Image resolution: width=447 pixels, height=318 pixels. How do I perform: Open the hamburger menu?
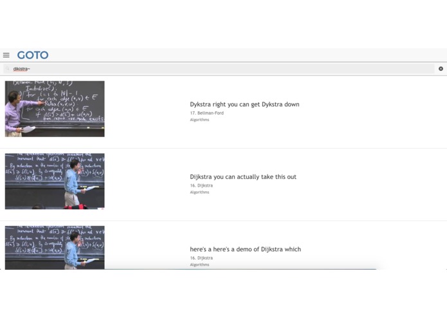tap(6, 55)
